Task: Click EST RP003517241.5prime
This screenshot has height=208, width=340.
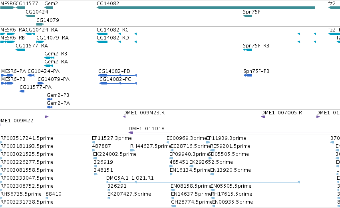Action: [x=27, y=138]
